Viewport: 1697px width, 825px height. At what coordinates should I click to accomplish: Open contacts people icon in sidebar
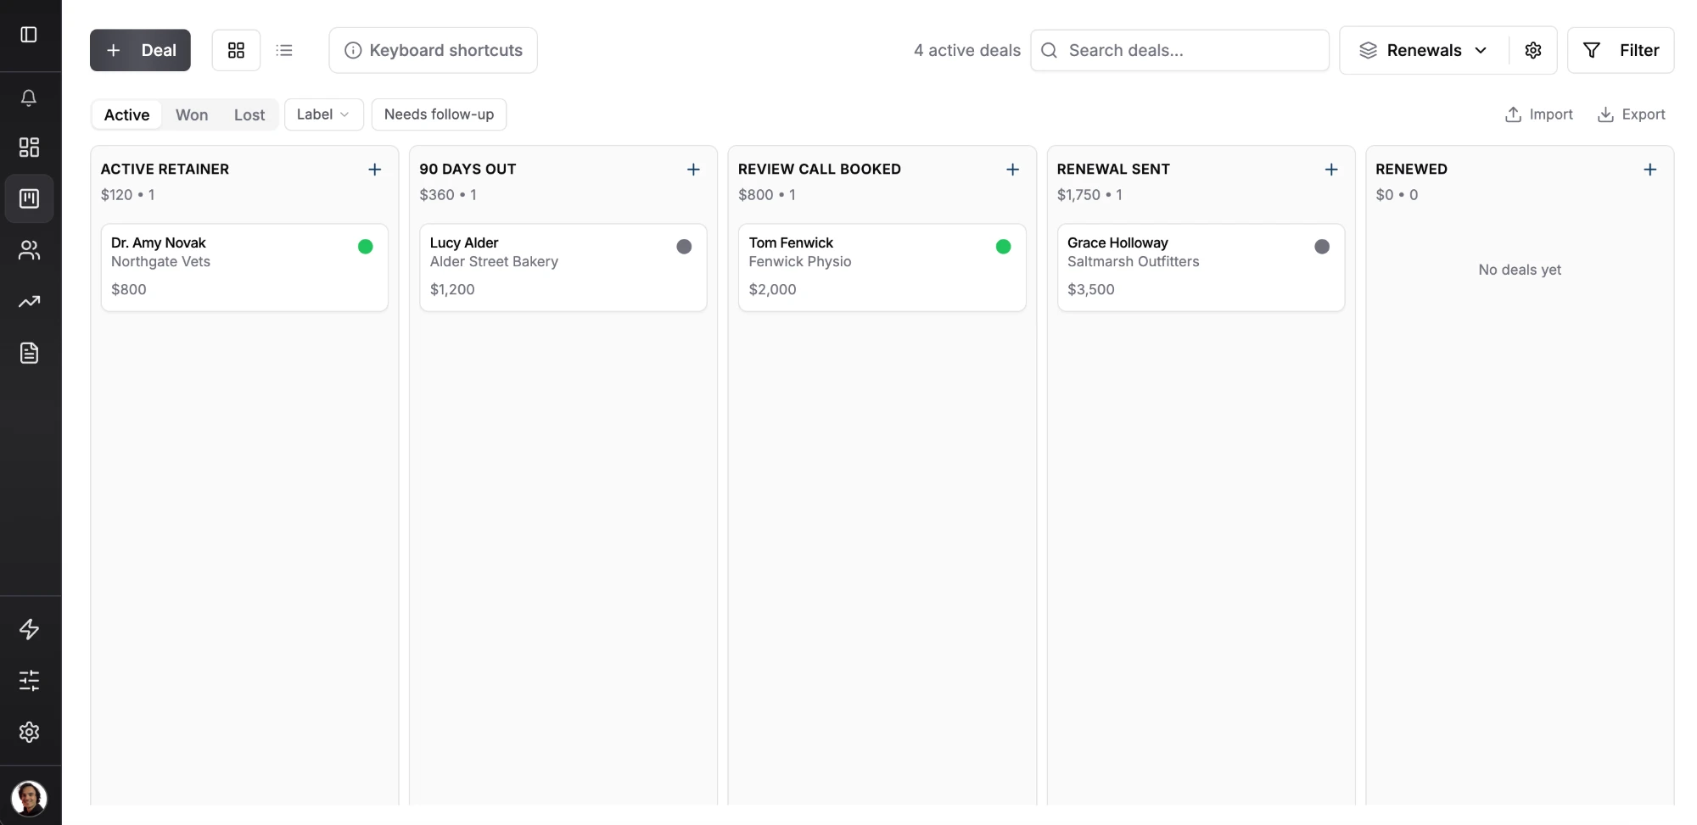click(29, 250)
